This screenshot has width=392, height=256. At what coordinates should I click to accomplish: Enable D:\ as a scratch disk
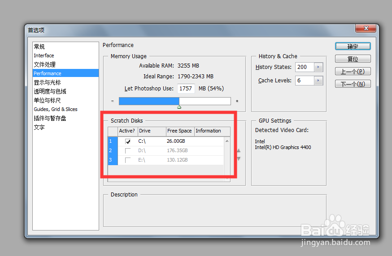(x=128, y=151)
